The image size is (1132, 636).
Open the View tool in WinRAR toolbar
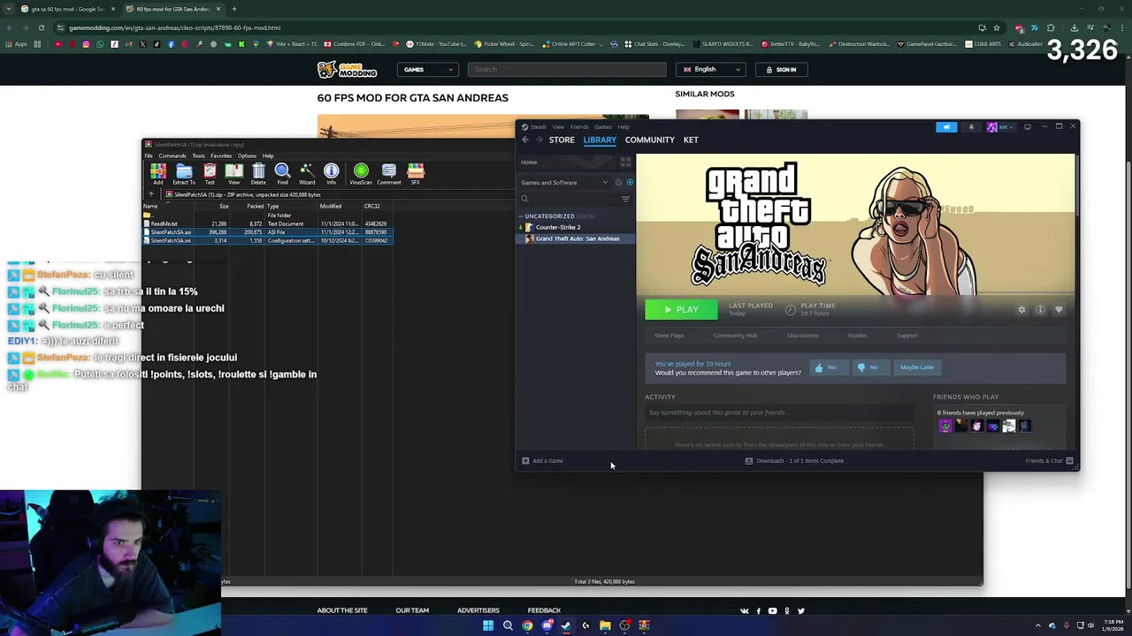click(x=233, y=173)
